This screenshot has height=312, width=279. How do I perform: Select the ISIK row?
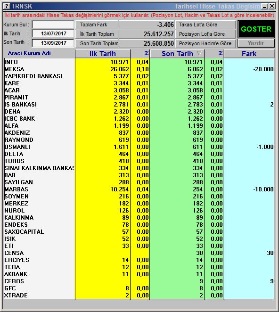(139, 239)
